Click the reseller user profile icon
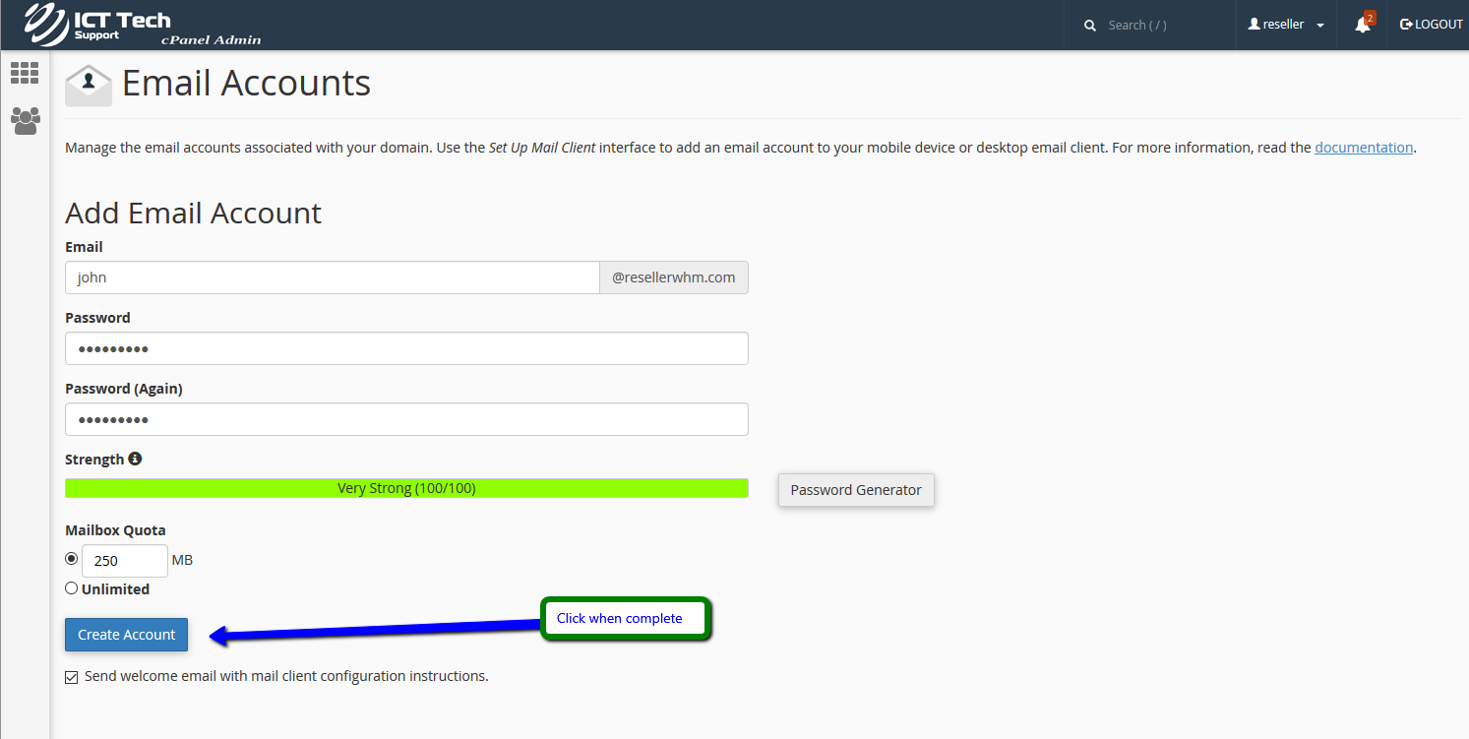1469x739 pixels. pyautogui.click(x=1255, y=25)
